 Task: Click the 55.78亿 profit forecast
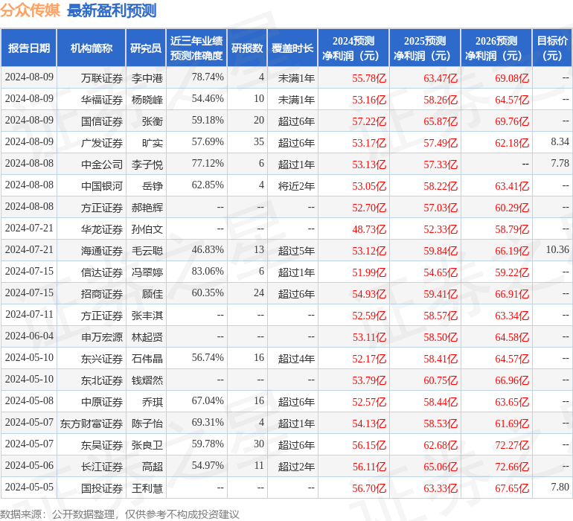(369, 78)
